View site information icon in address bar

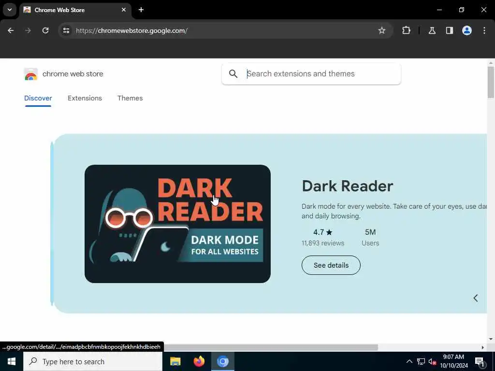pyautogui.click(x=66, y=30)
